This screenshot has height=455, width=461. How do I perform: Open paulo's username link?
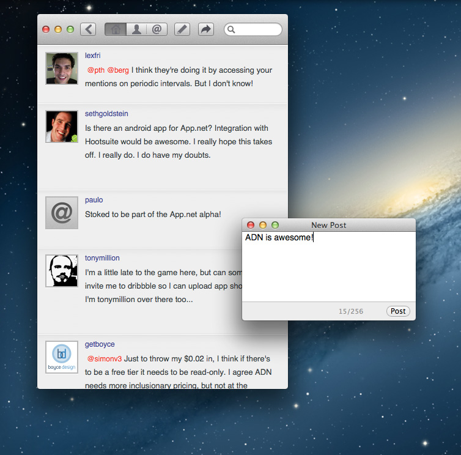pos(94,200)
